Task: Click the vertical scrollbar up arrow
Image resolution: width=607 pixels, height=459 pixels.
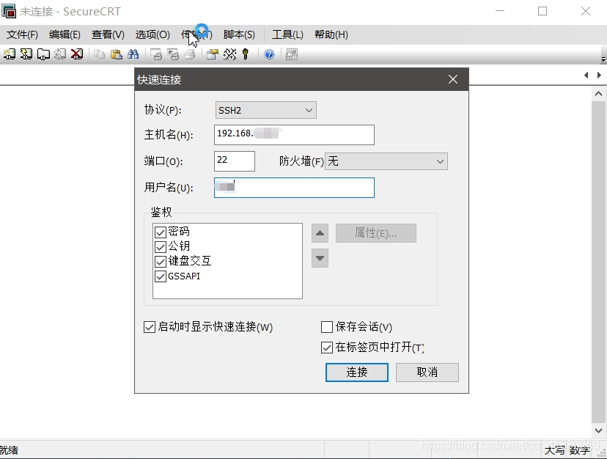Action: coord(598,94)
